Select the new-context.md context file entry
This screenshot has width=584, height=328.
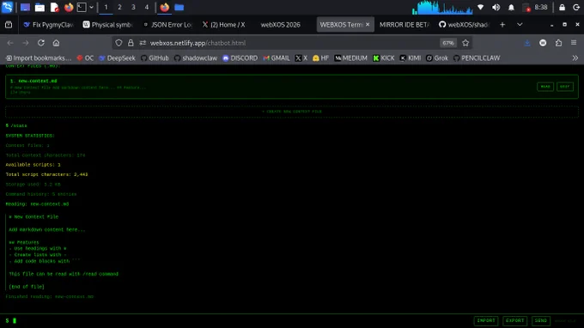[292, 87]
